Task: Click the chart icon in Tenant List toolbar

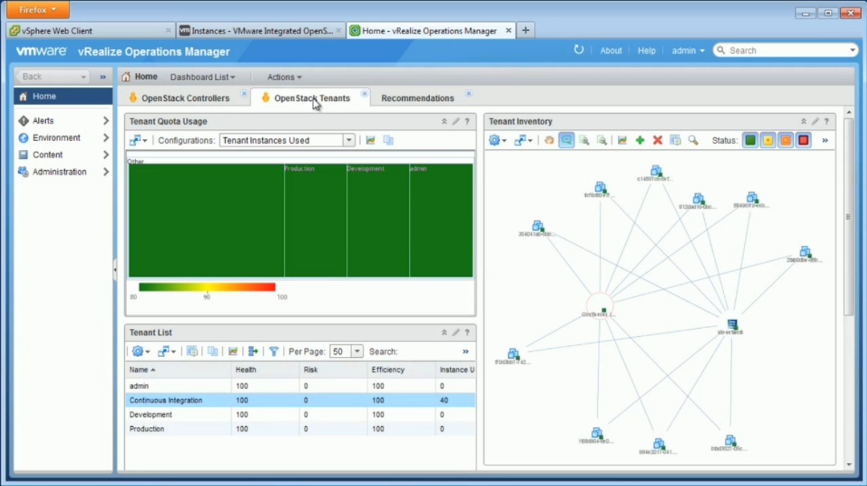Action: pos(233,351)
